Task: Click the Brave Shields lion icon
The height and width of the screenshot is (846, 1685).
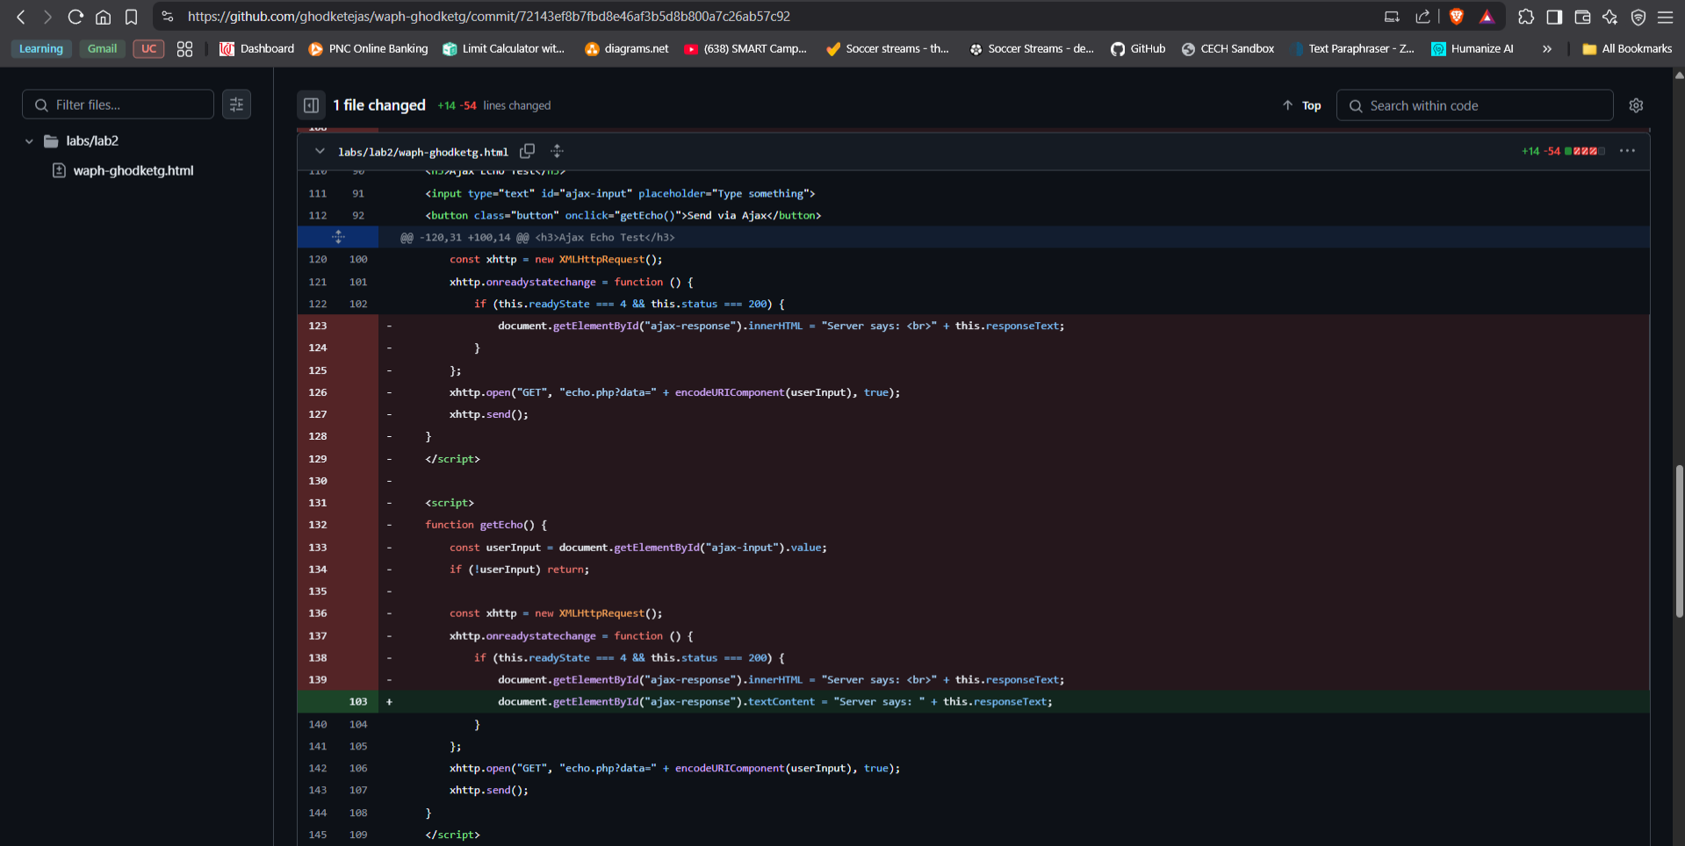Action: point(1457,17)
